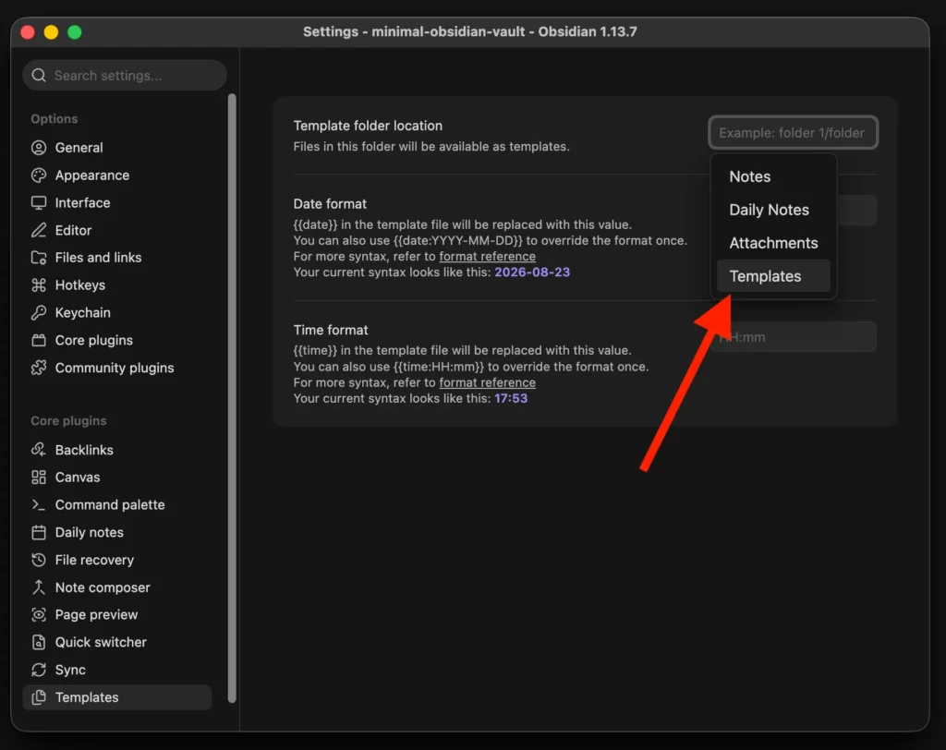Maximize the window with green button

75,32
